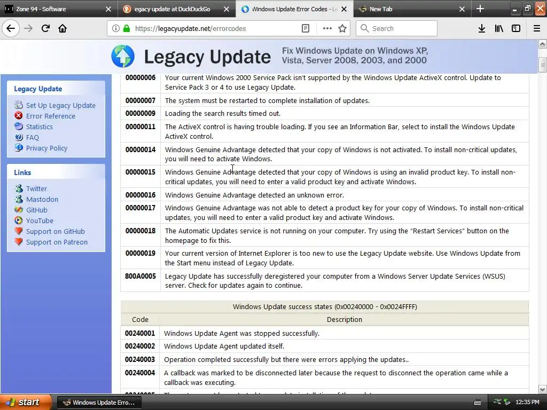Click error code 00000014
547x410 pixels.
point(140,149)
